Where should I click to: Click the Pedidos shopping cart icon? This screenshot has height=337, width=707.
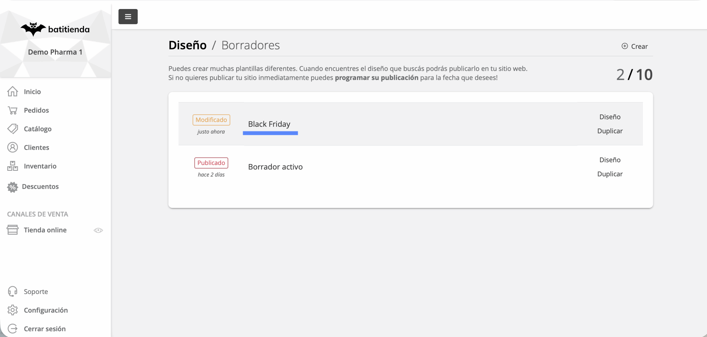(x=12, y=110)
